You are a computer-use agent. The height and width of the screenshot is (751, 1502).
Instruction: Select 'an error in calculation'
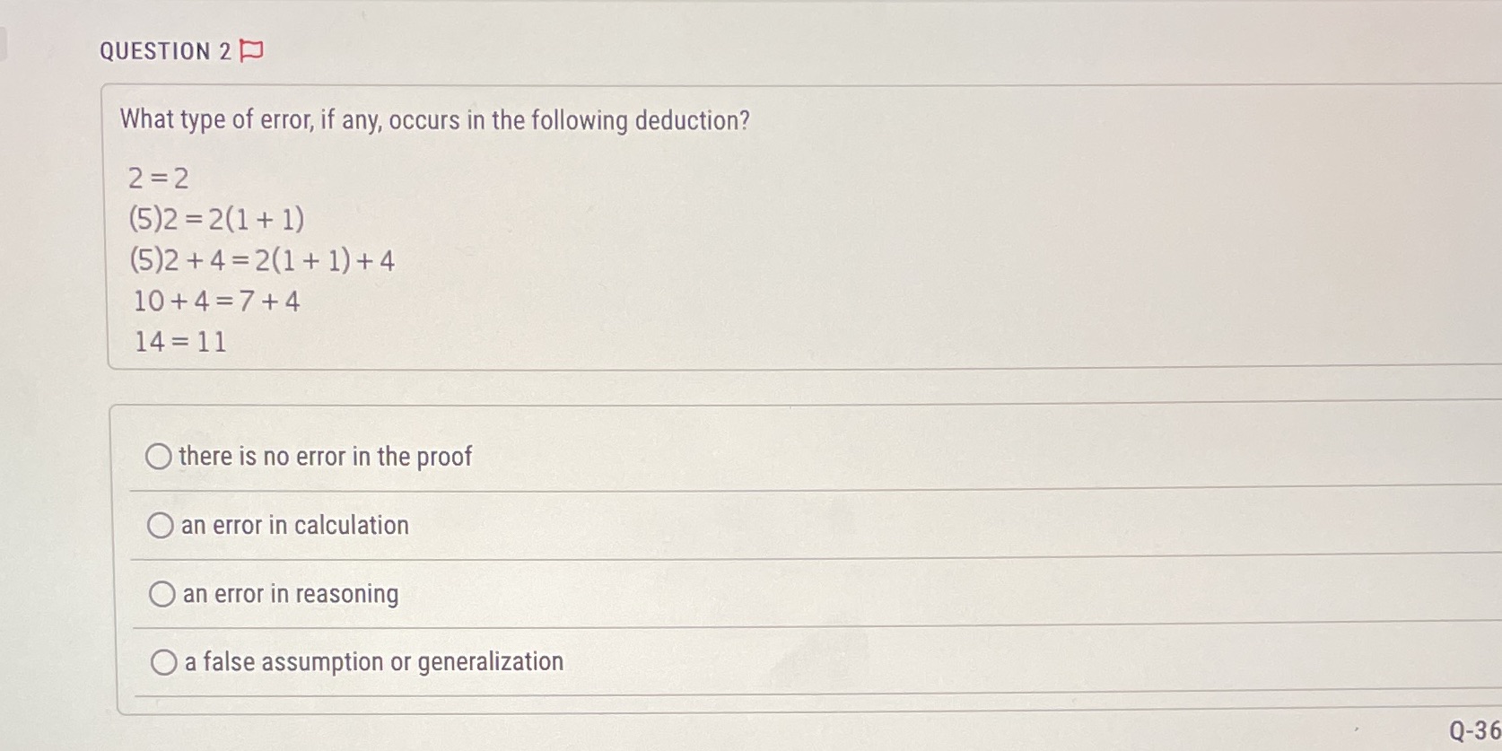161,526
